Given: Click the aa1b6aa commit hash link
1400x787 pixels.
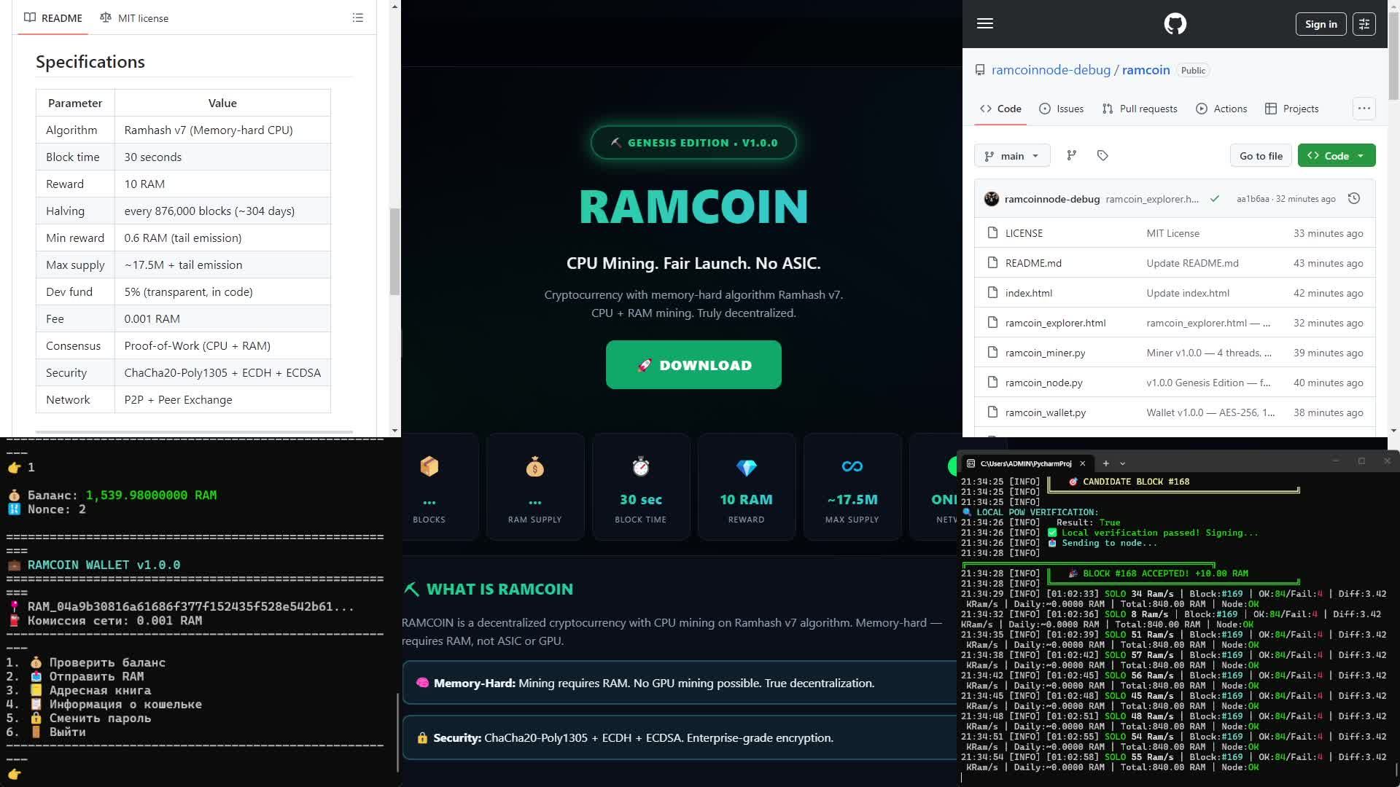Looking at the screenshot, I should pyautogui.click(x=1252, y=199).
